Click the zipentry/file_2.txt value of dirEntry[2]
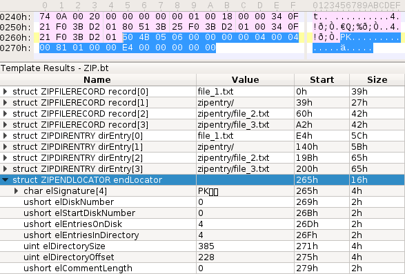 233,157
